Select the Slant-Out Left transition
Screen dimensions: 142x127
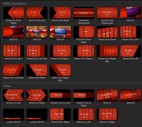click(x=131, y=51)
